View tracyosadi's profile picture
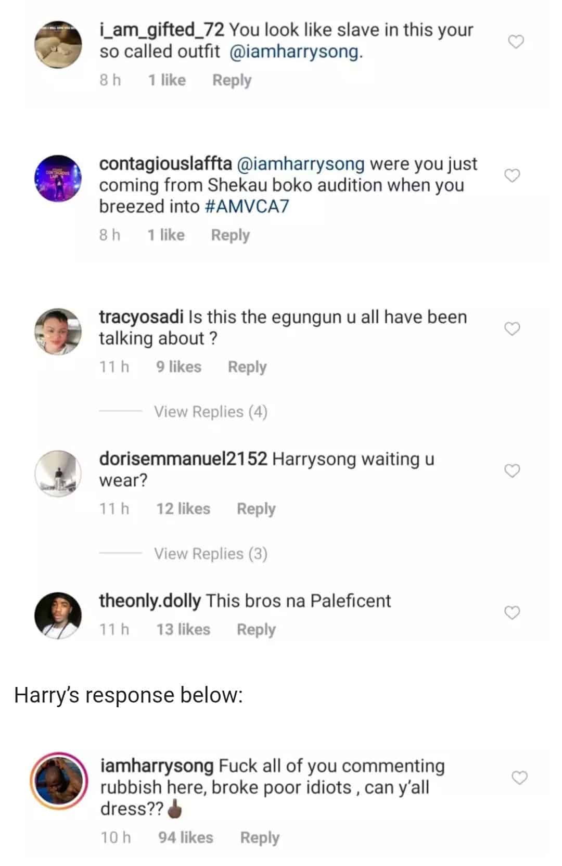This screenshot has width=562, height=866. point(58,332)
